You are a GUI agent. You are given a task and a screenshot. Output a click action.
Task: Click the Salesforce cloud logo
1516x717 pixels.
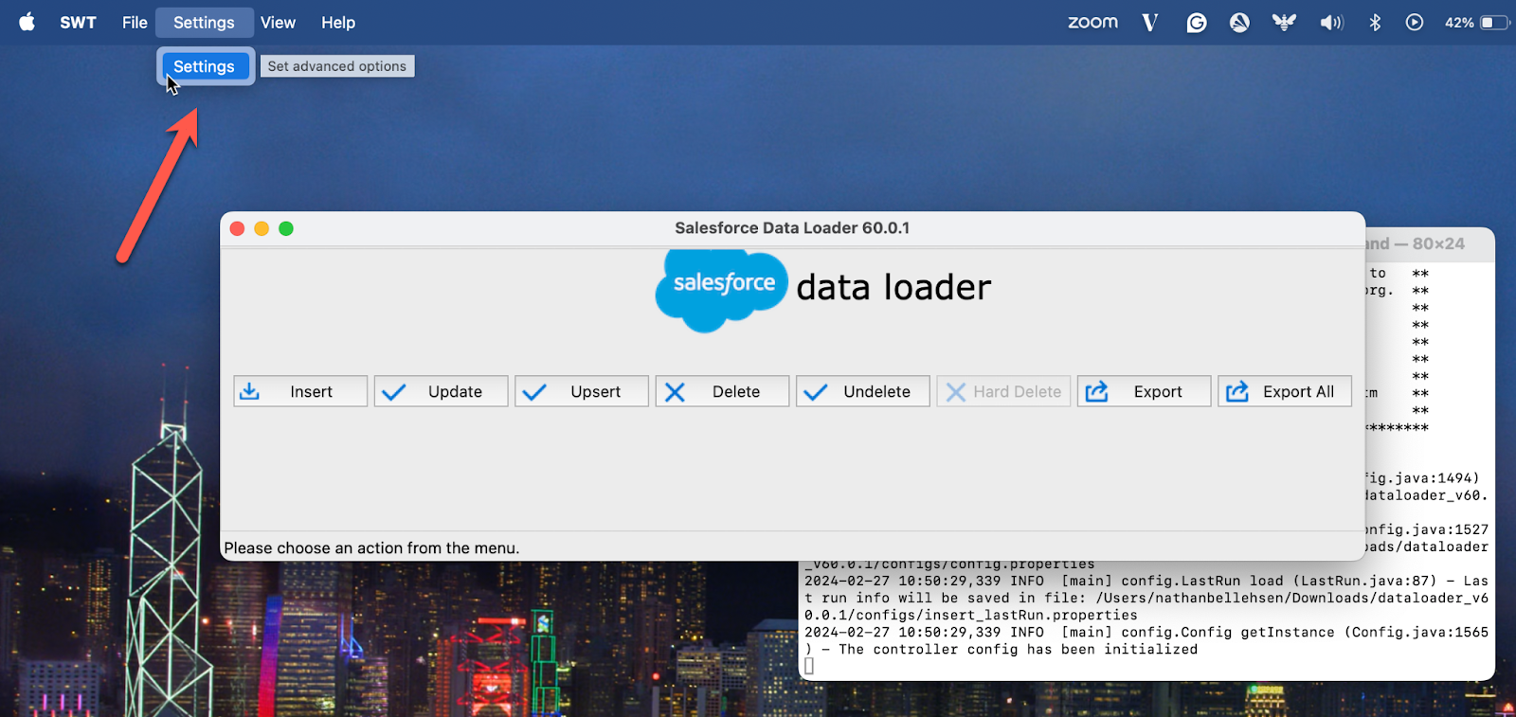[722, 290]
